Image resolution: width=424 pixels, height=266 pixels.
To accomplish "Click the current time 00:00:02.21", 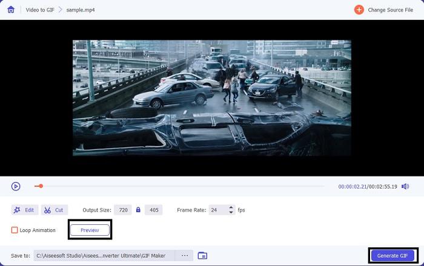I will point(353,186).
